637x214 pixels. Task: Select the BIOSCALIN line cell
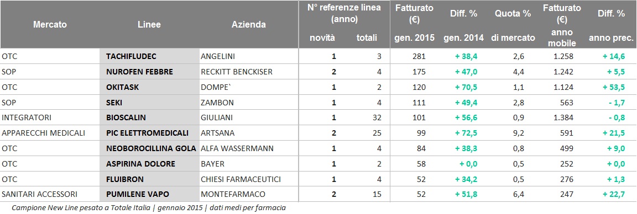pos(149,117)
